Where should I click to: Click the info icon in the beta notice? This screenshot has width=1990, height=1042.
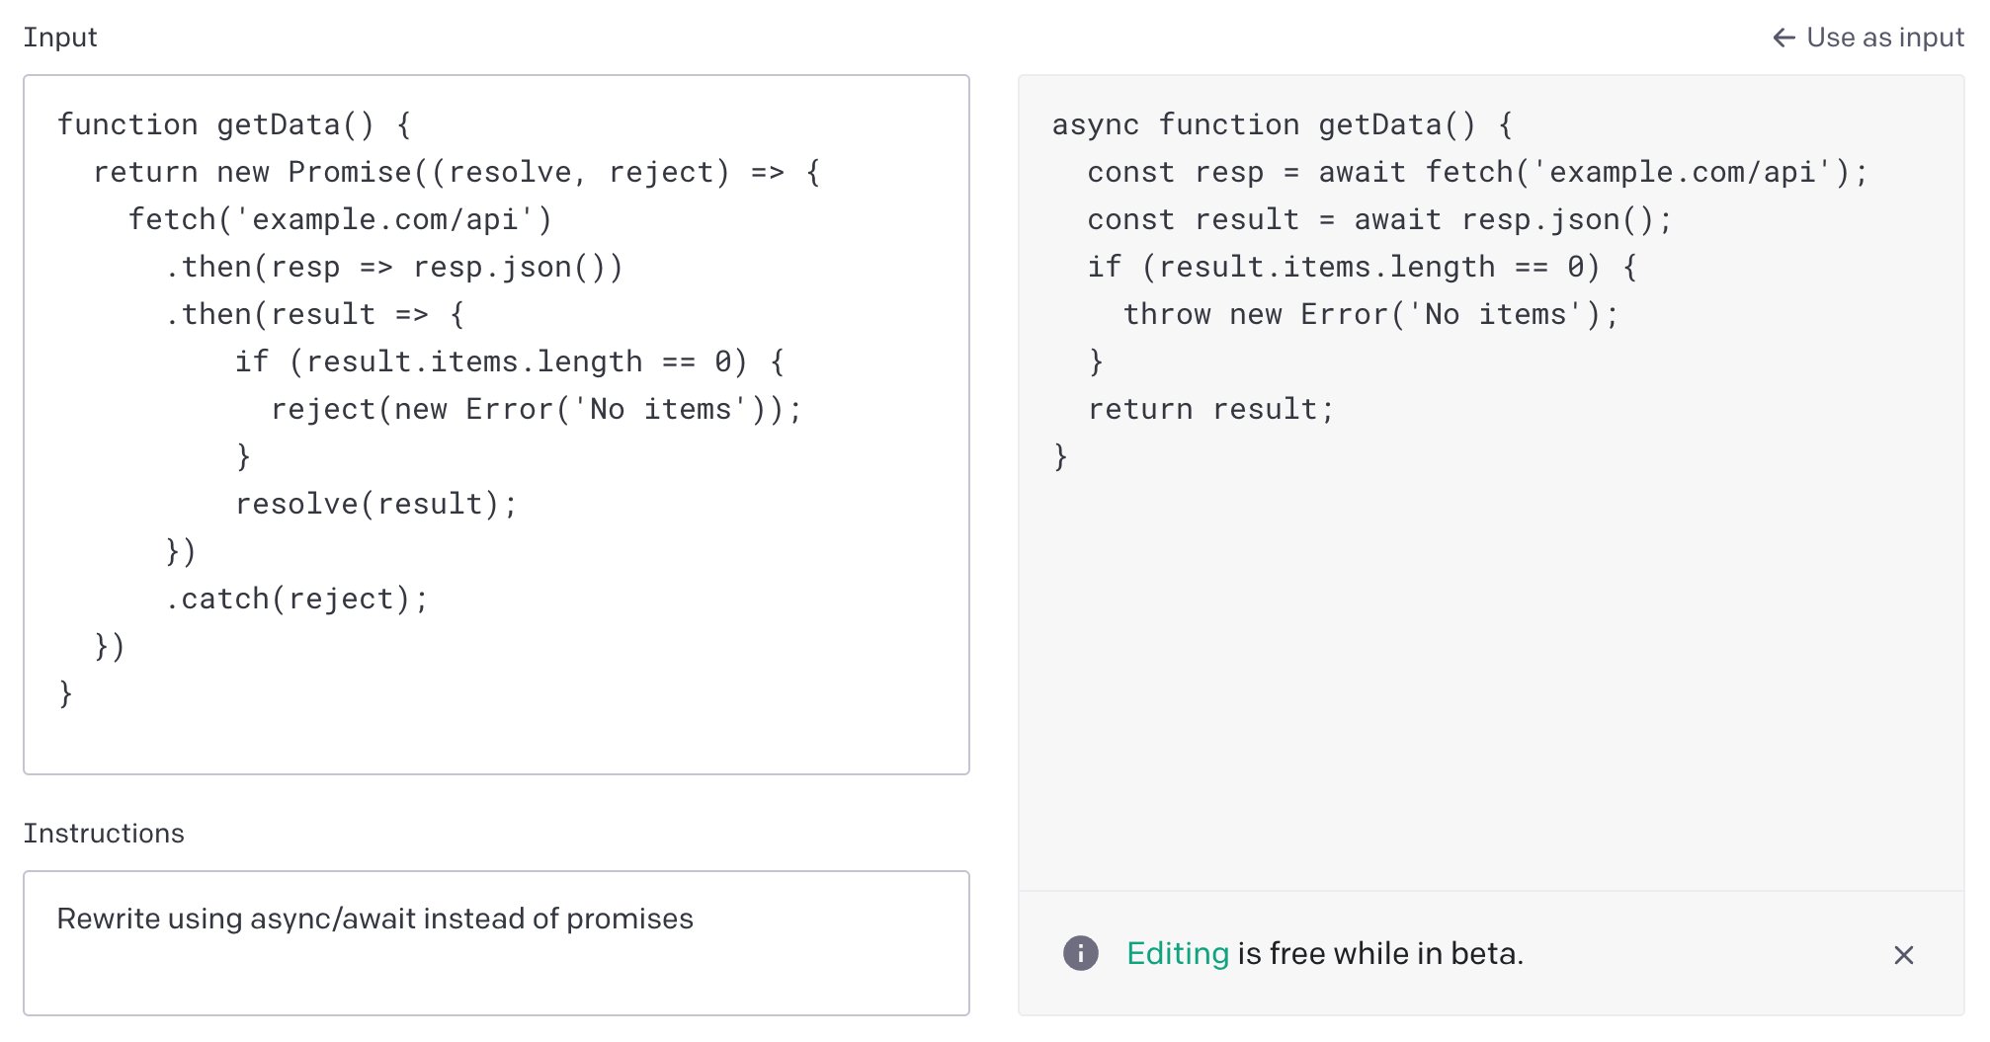[1080, 953]
